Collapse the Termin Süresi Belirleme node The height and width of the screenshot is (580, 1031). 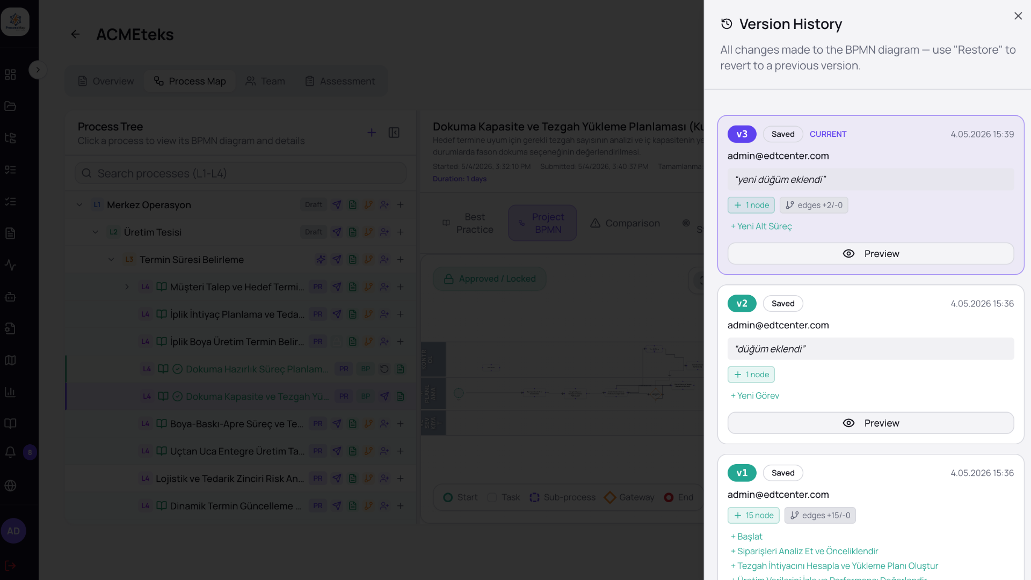click(x=111, y=260)
